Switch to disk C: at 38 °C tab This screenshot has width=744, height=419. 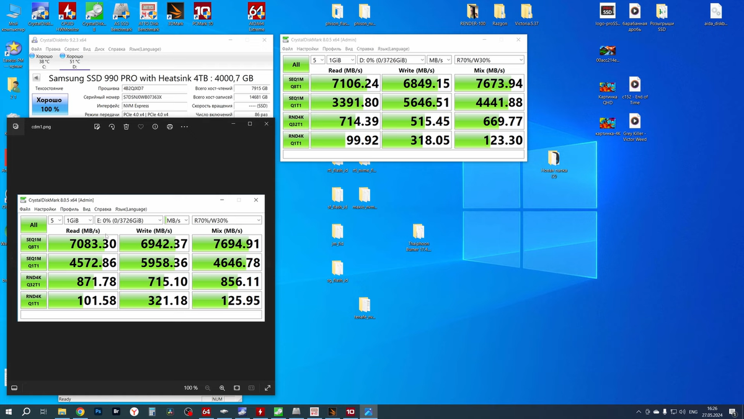coord(44,61)
